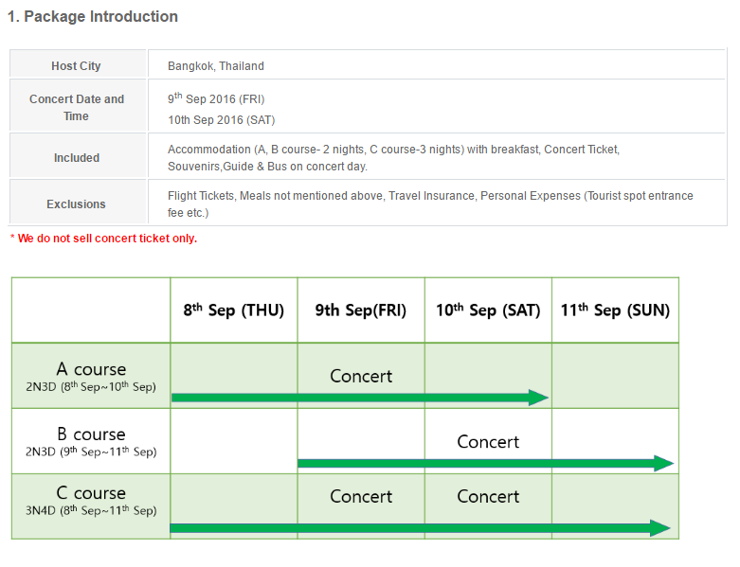This screenshot has width=740, height=567.
Task: Click the "11th Sep (SUN)" column header
Action: coord(615,310)
